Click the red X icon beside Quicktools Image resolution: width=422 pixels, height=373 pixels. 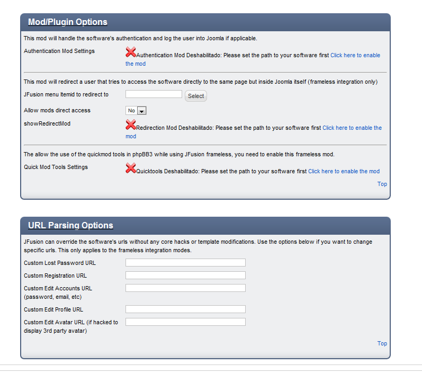click(131, 168)
